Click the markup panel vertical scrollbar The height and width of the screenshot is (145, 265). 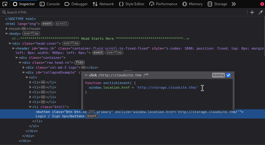click(264, 36)
